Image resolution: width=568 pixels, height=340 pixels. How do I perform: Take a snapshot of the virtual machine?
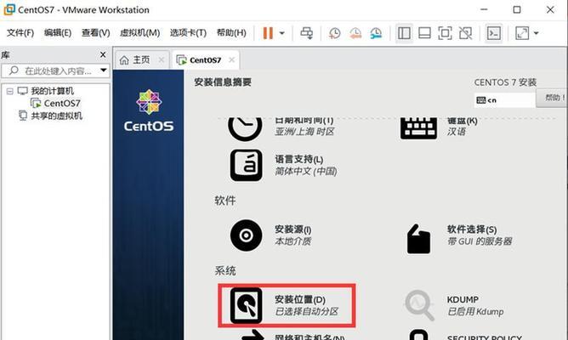(x=334, y=33)
